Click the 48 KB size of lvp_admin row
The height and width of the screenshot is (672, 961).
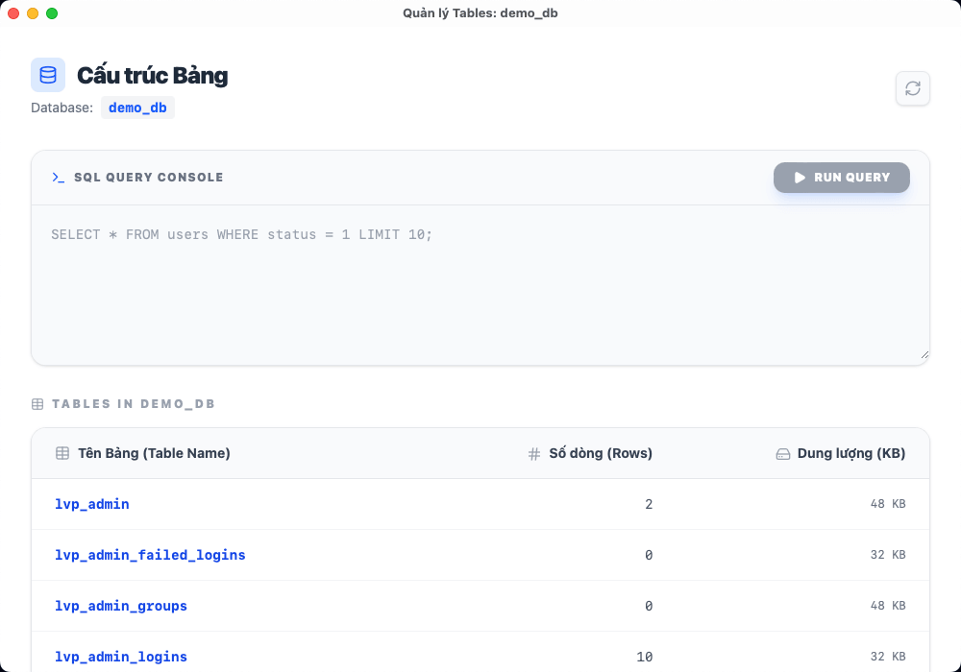click(x=889, y=504)
